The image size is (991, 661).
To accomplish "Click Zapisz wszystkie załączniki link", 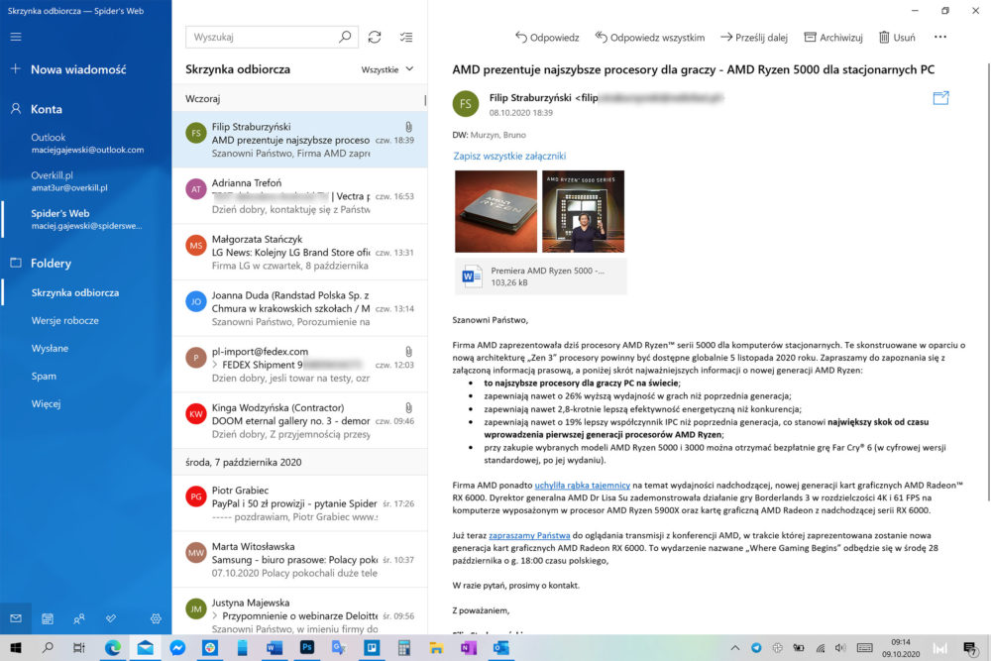I will tap(509, 157).
